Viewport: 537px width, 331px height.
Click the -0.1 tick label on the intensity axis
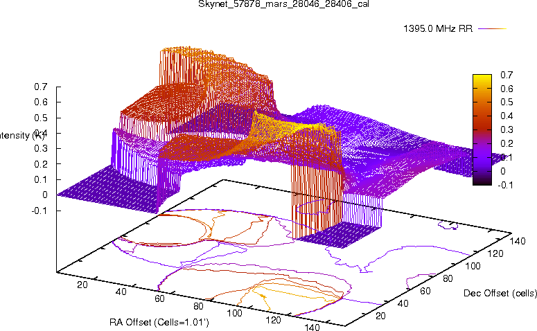[x=39, y=211]
